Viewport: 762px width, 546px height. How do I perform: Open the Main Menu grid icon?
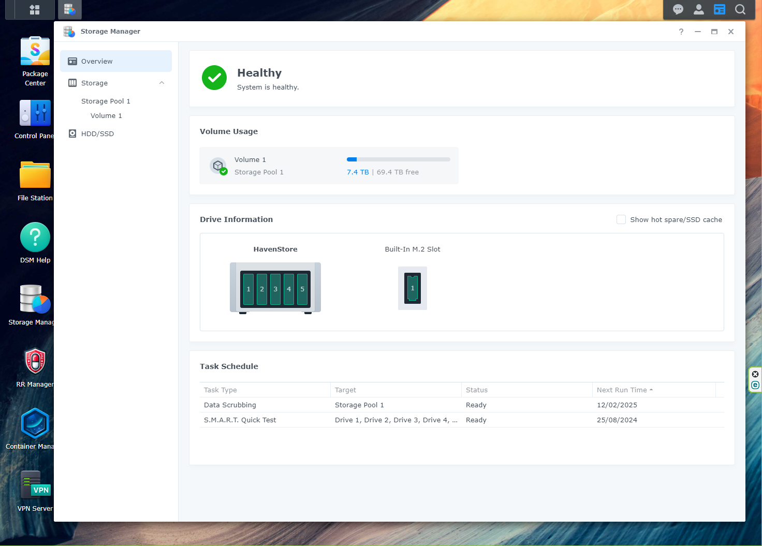pyautogui.click(x=35, y=9)
